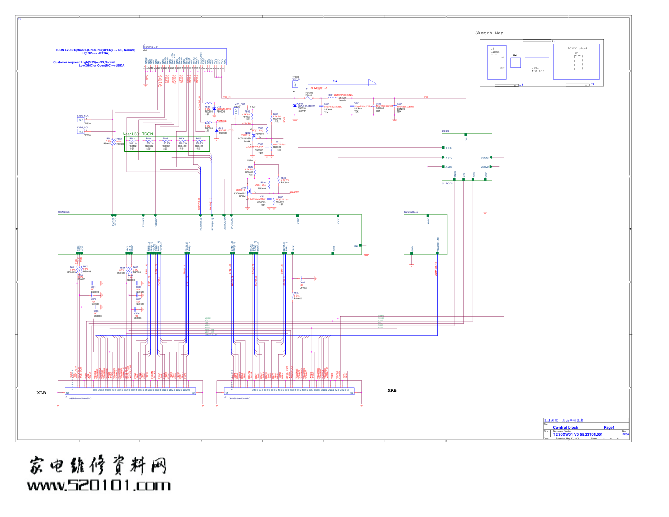Click the XLB connector label
The image size is (669, 517).
click(x=41, y=393)
